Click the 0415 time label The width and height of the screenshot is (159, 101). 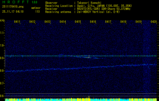point(78,22)
